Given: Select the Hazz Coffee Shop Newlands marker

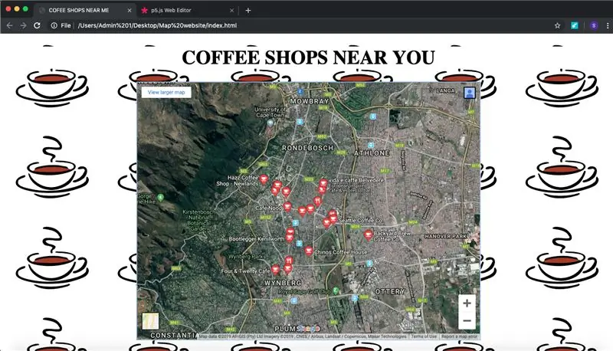Looking at the screenshot, I should 264,179.
